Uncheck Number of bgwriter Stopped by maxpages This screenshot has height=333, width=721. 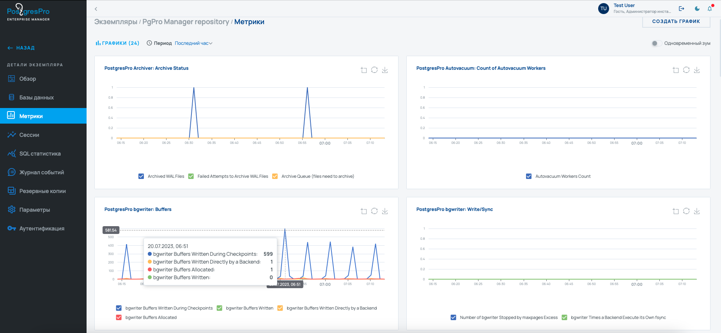pyautogui.click(x=454, y=317)
